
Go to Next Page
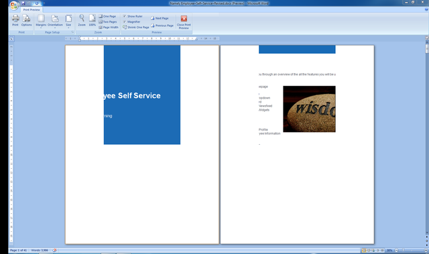point(160,18)
